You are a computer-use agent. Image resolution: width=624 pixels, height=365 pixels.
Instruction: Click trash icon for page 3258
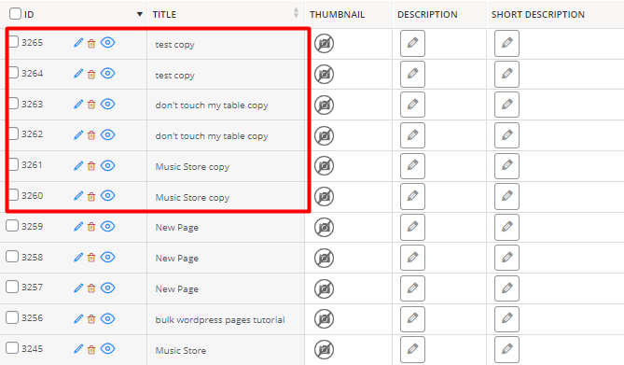click(91, 258)
